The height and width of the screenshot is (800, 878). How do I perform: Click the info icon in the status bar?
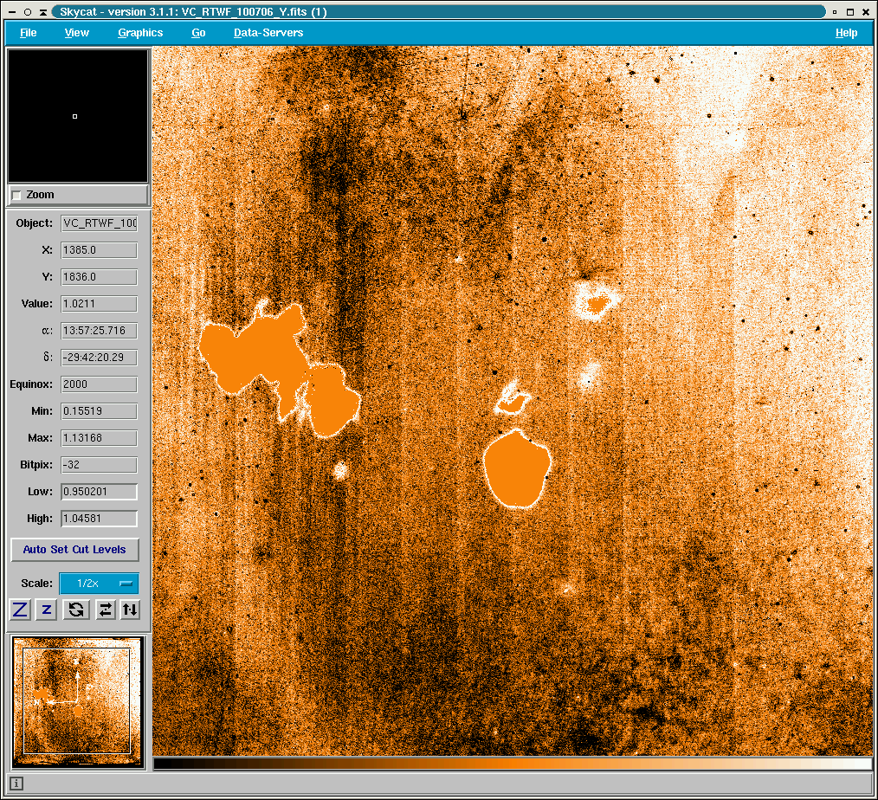[16, 784]
